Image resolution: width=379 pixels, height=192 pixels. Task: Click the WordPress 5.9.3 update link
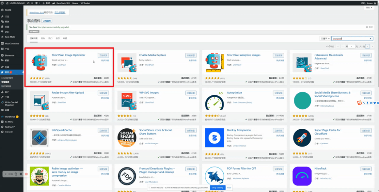(36, 12)
